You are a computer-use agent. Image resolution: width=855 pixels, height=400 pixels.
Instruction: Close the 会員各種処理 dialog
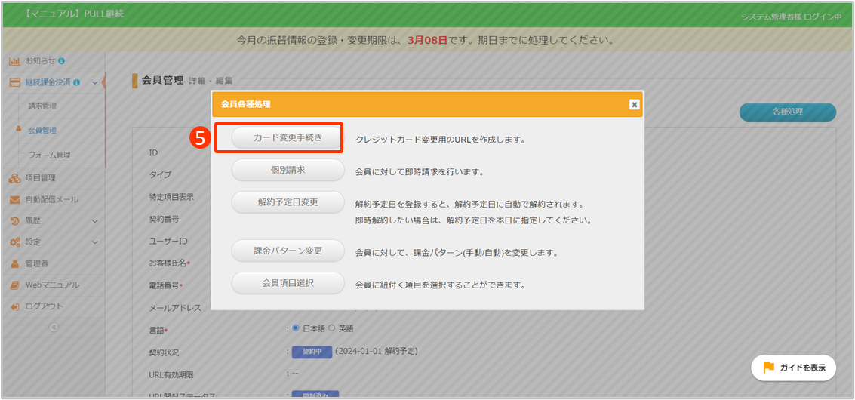click(634, 104)
